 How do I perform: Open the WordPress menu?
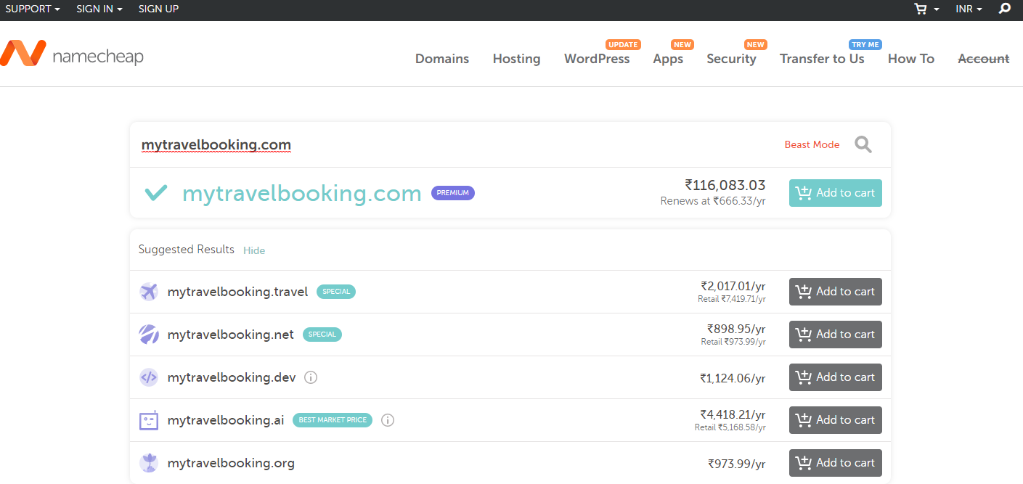[x=597, y=59]
